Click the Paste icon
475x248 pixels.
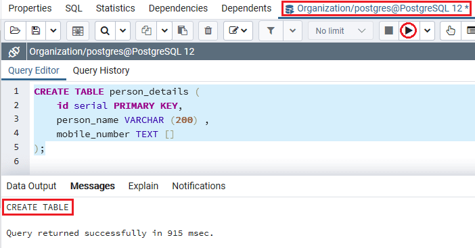[x=183, y=30]
